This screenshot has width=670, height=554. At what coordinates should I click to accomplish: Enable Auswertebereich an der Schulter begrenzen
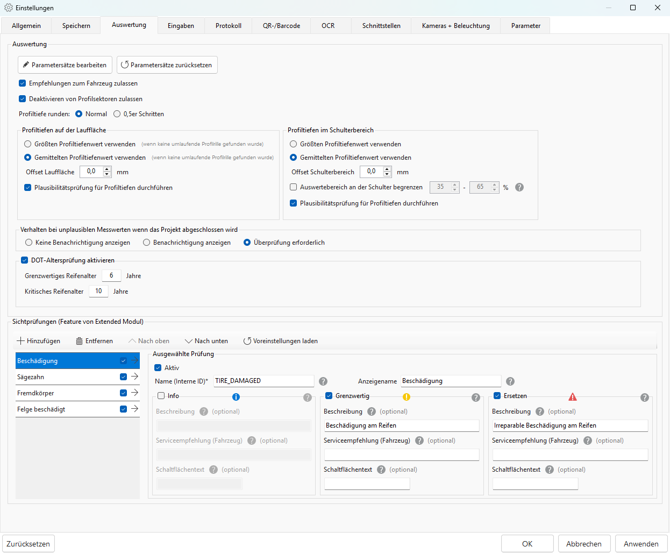click(294, 187)
